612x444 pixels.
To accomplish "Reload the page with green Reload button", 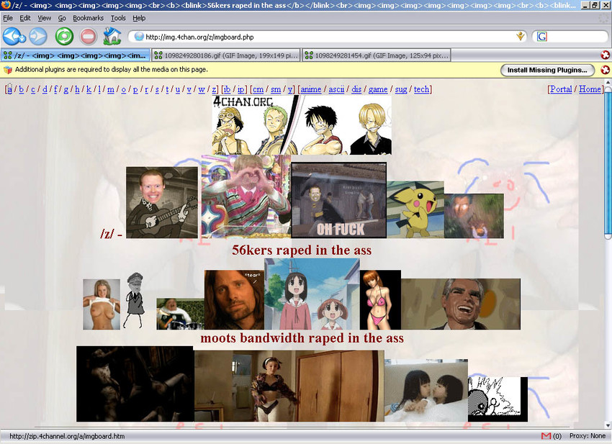I will (x=64, y=37).
